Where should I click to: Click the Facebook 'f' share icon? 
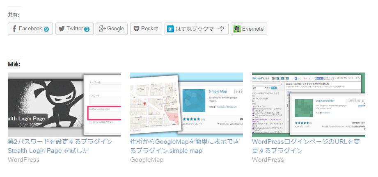coord(14,29)
